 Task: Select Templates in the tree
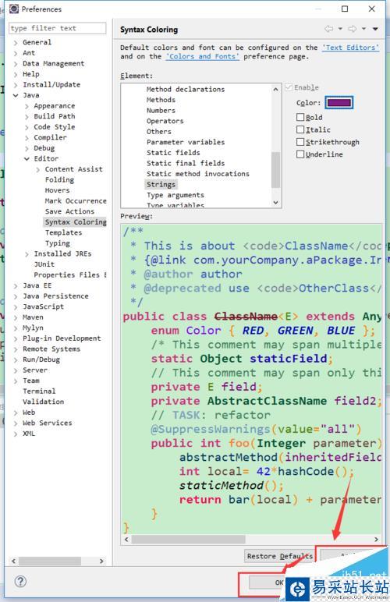coord(63,232)
